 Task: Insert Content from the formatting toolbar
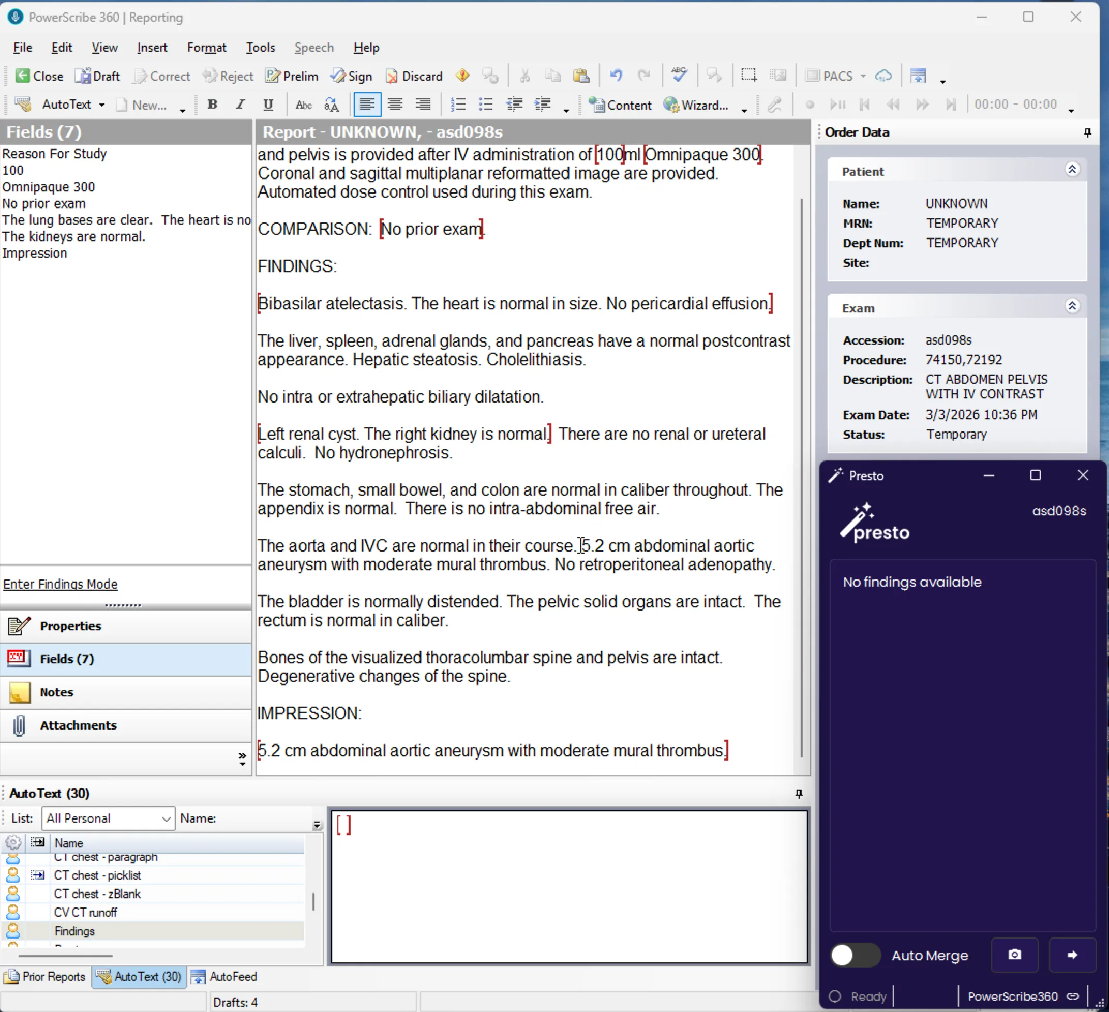[x=620, y=105]
